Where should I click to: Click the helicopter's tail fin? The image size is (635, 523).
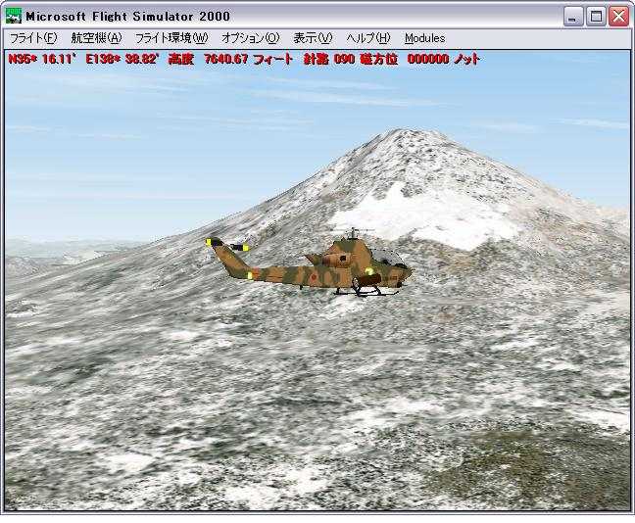click(218, 249)
